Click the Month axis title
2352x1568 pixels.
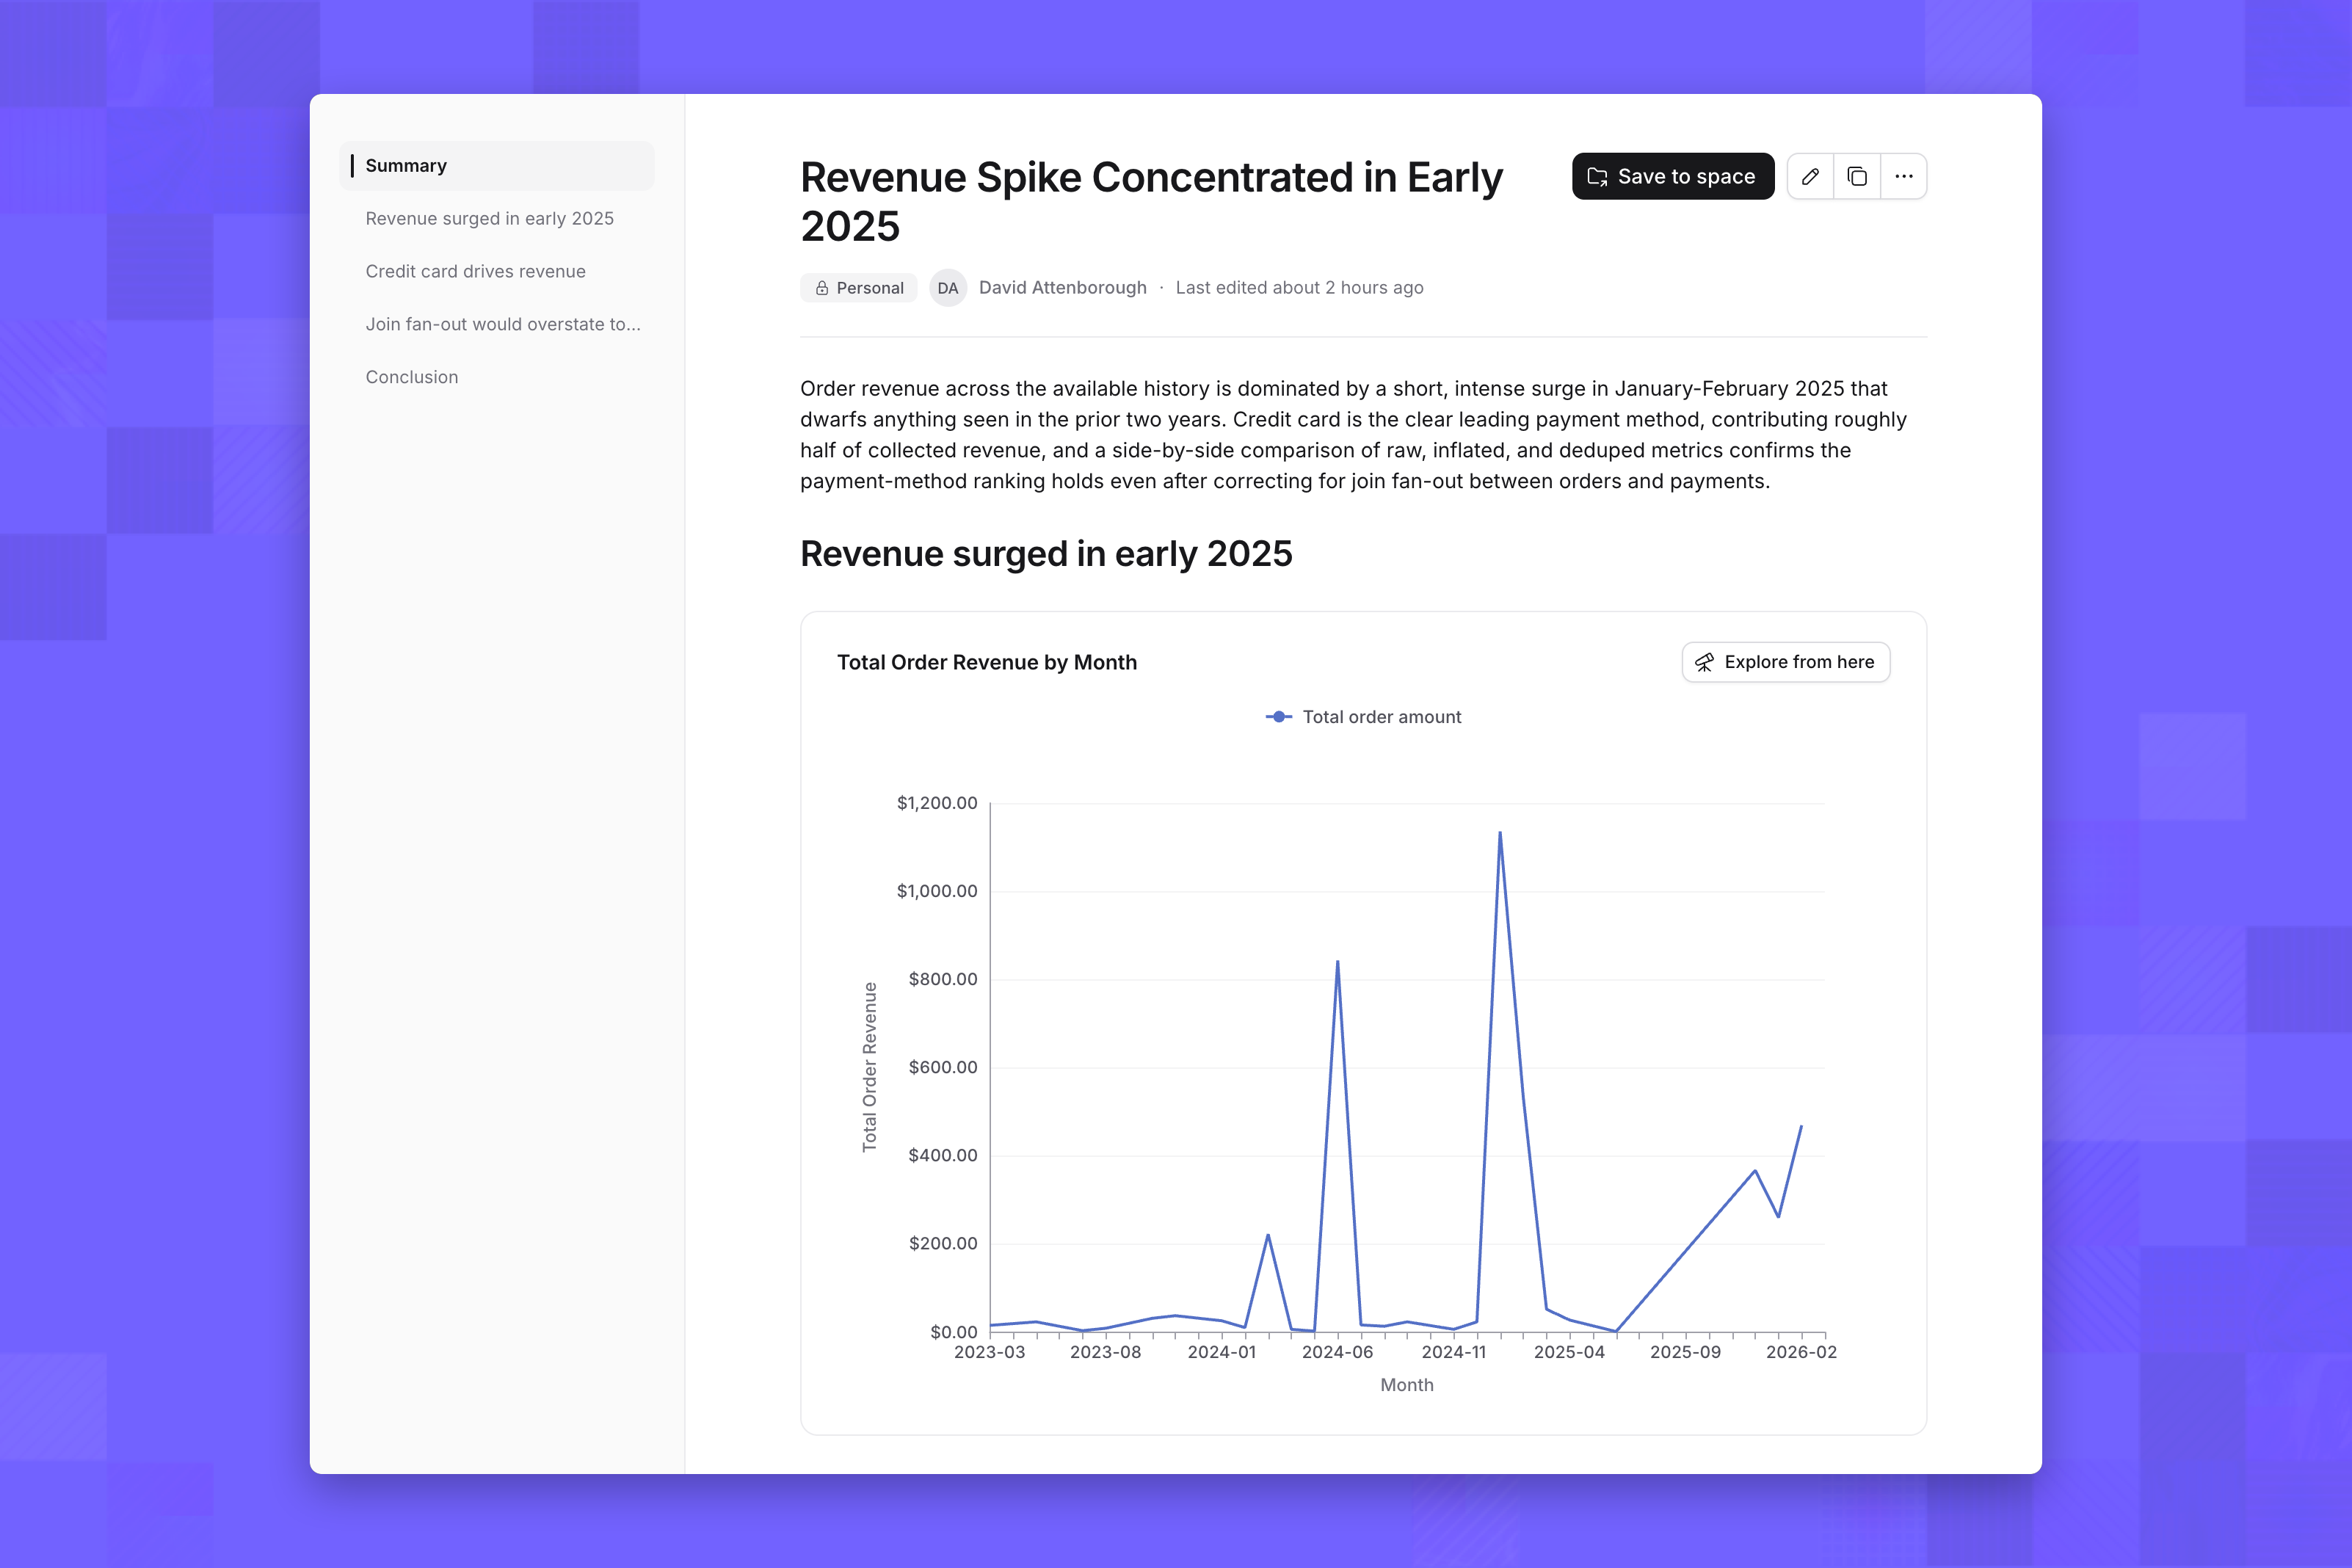[1407, 1385]
